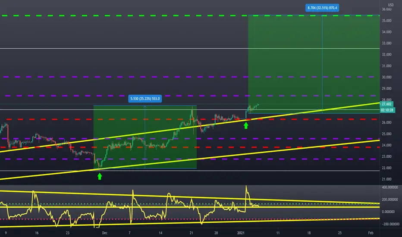
Task: Click the Feb label on time axis
Action: (x=371, y=233)
